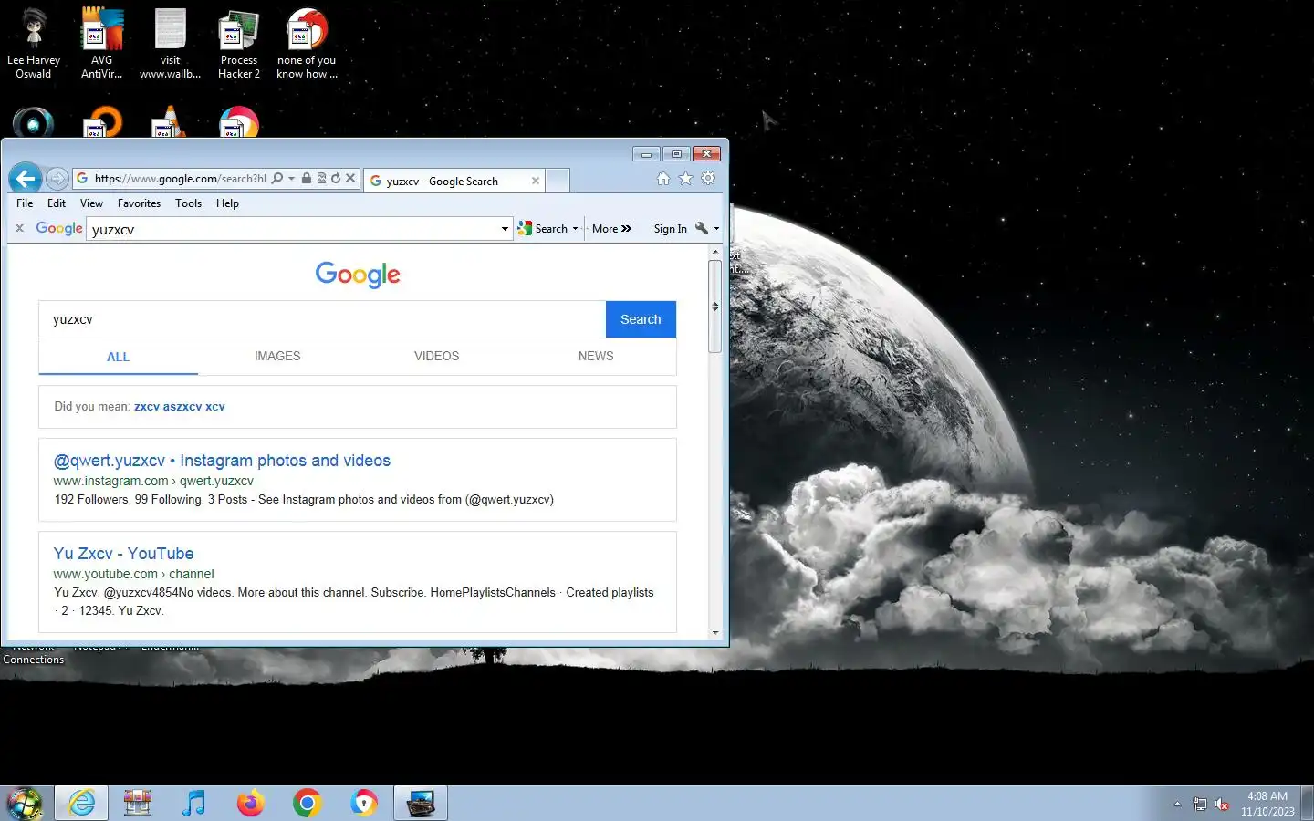Click the magnifier search icon in address bar
Screen dimensions: 1314x821
[277, 179]
